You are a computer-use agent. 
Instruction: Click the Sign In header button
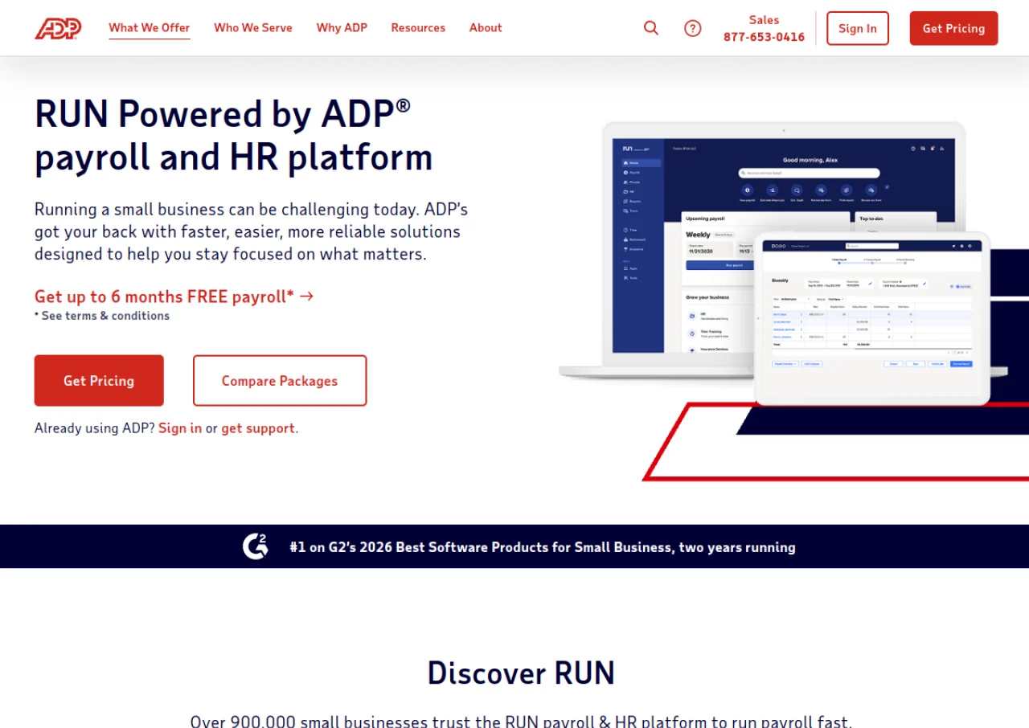[858, 28]
